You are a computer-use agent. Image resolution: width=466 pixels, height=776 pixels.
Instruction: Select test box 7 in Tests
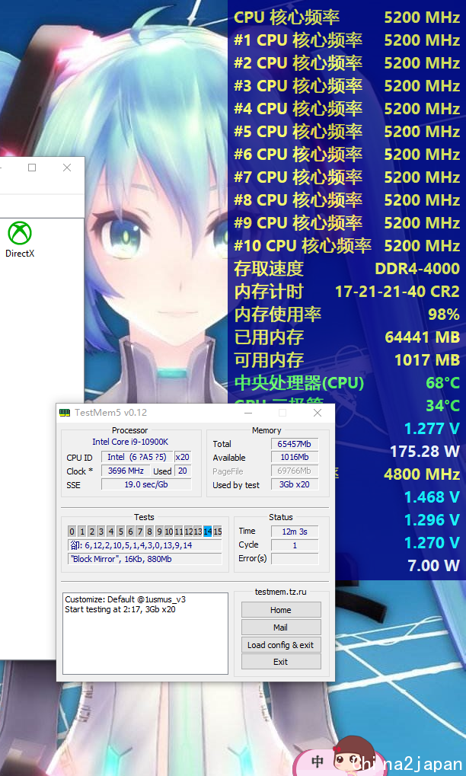(139, 532)
